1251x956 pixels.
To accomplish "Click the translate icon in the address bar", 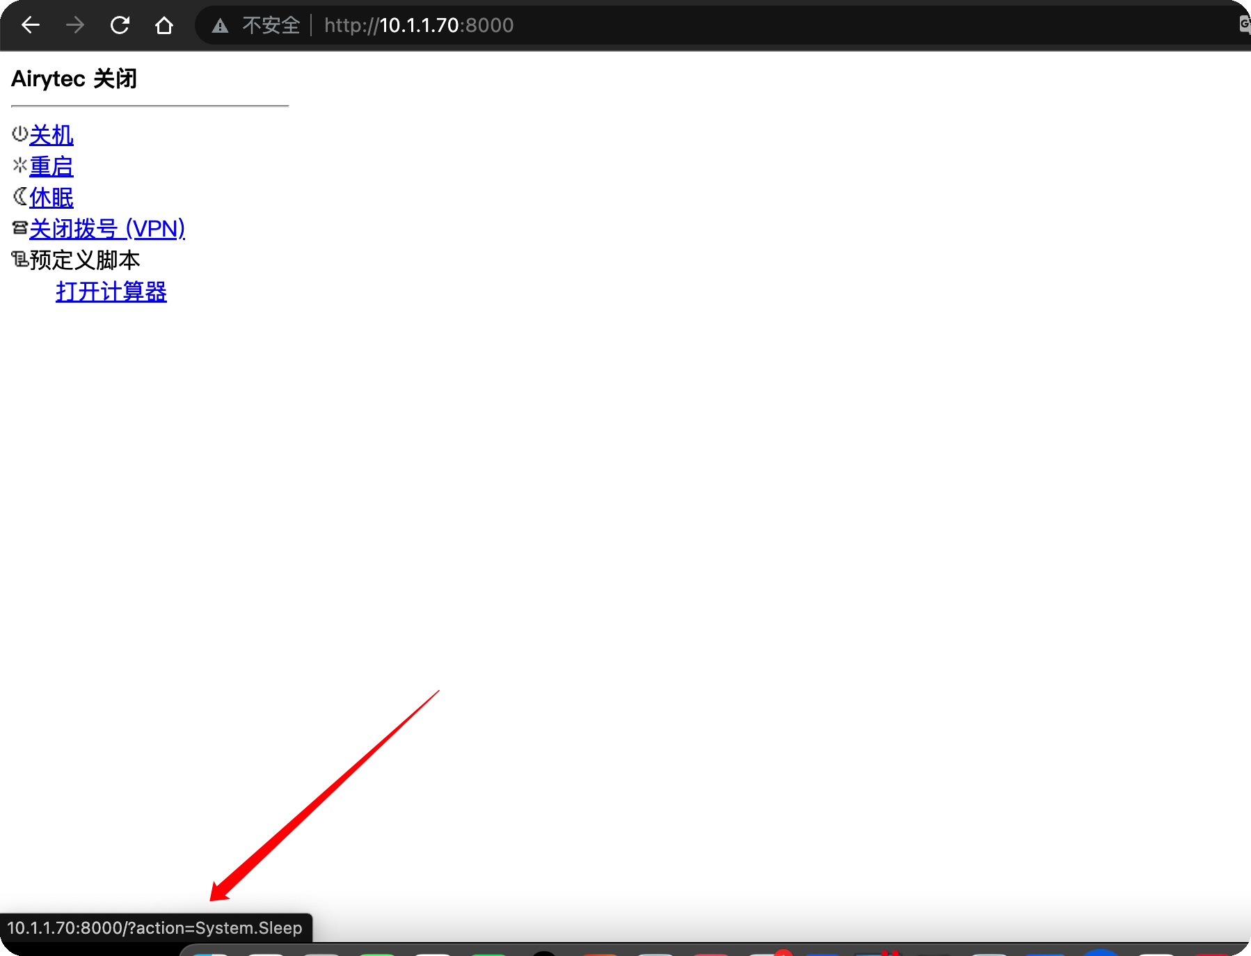I will pos(1244,26).
